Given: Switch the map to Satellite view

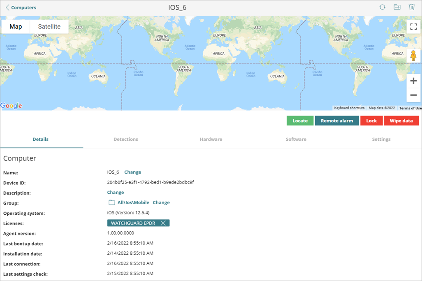Looking at the screenshot, I should (49, 26).
